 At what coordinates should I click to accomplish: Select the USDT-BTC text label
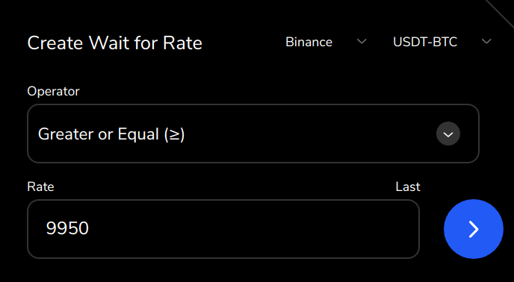[425, 42]
